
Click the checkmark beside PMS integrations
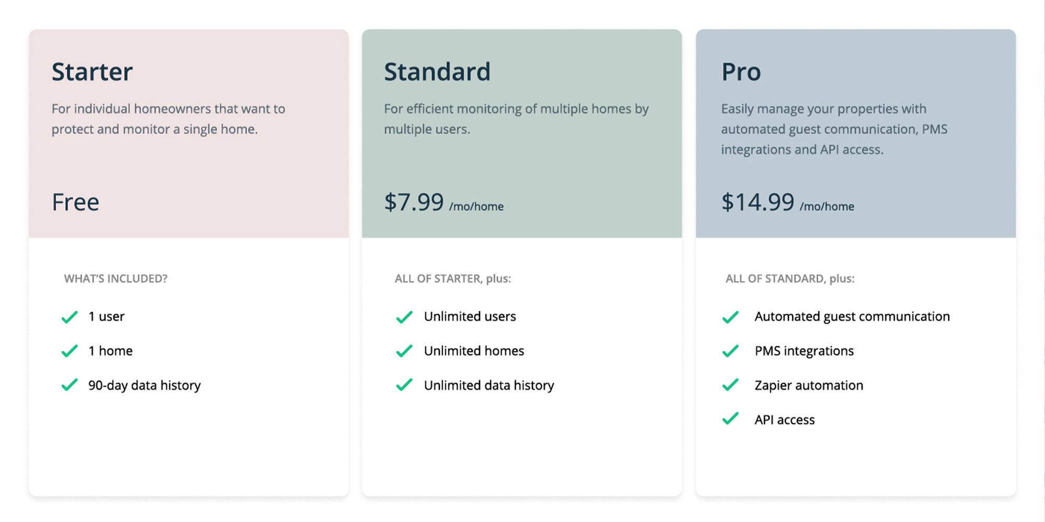[x=730, y=351]
